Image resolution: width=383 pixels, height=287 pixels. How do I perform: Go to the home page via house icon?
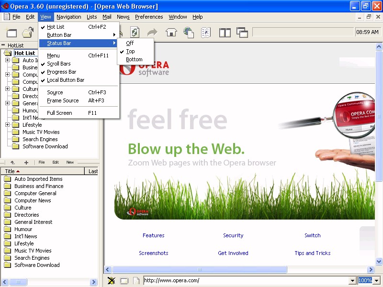point(171,32)
